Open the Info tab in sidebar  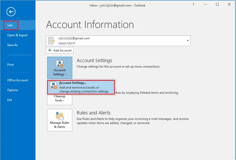click(x=18, y=25)
